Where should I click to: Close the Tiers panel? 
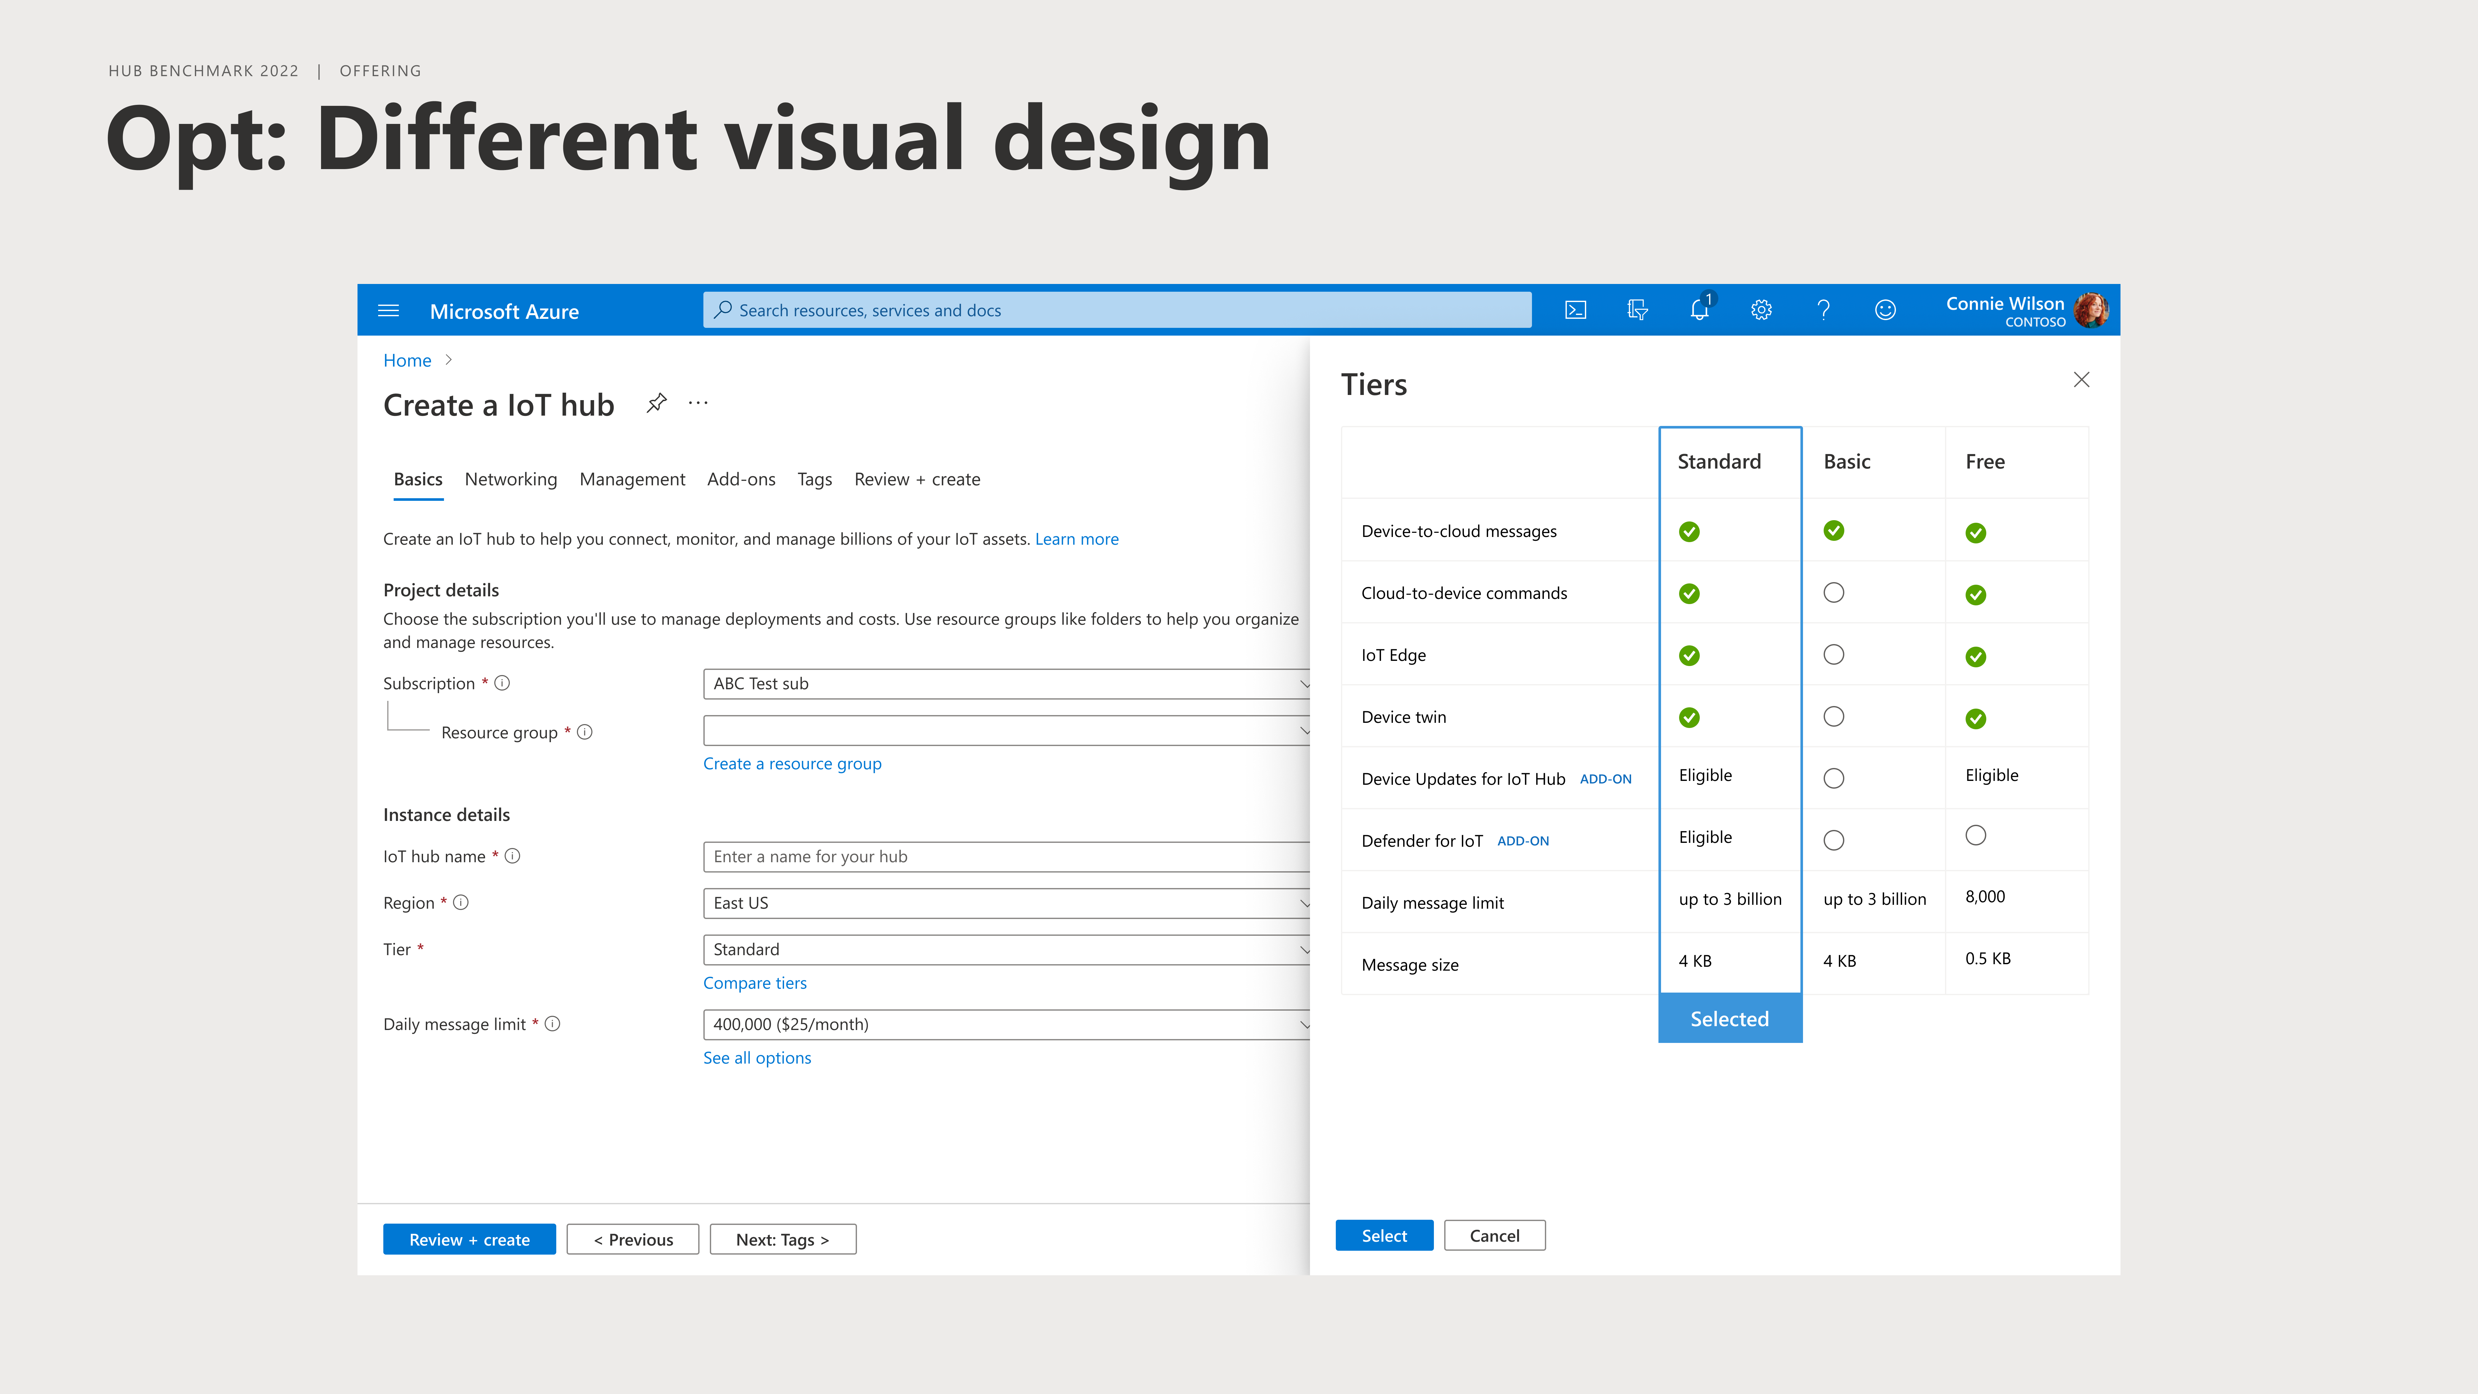click(x=2082, y=380)
